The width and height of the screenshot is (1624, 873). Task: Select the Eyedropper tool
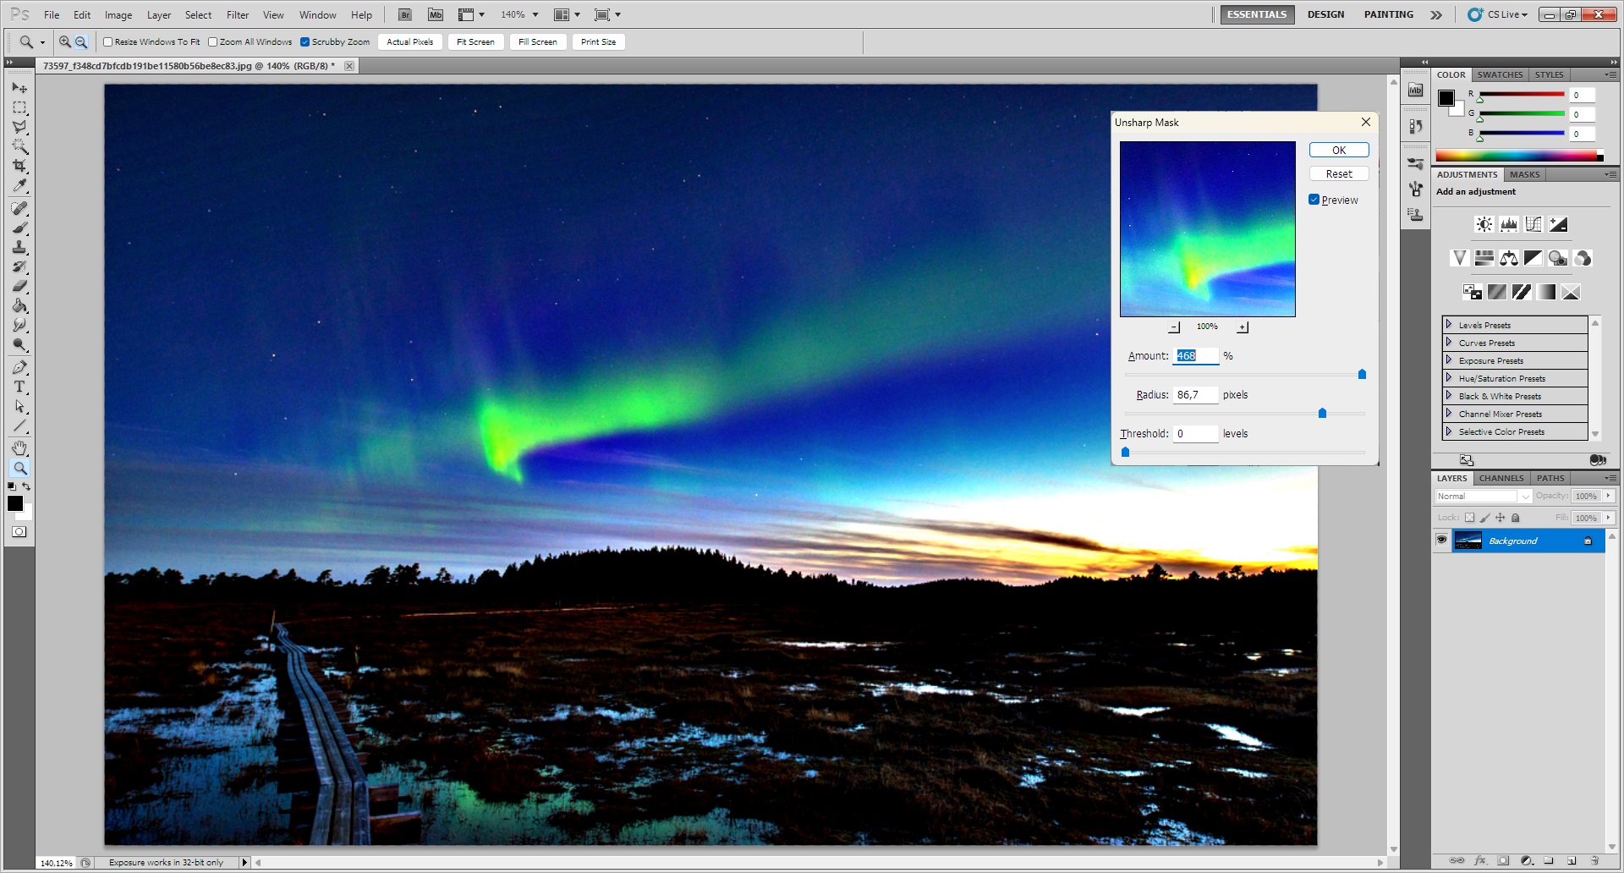point(19,186)
